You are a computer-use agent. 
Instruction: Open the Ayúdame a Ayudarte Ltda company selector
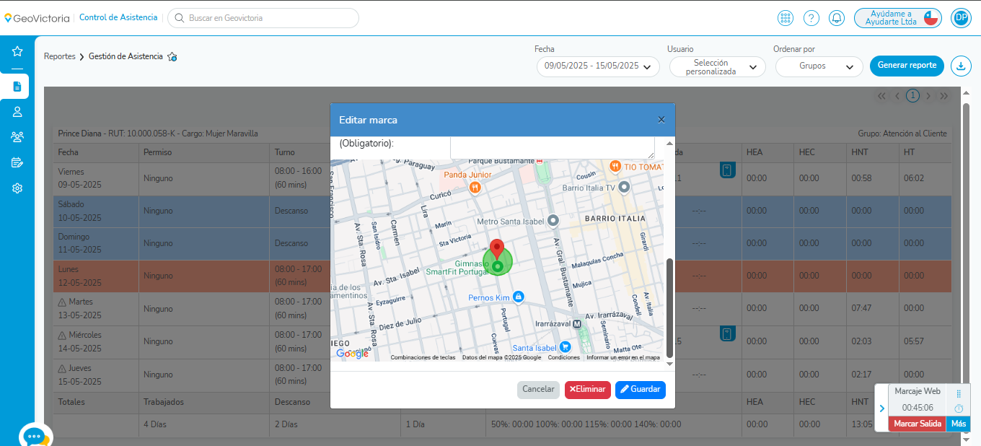click(x=899, y=18)
